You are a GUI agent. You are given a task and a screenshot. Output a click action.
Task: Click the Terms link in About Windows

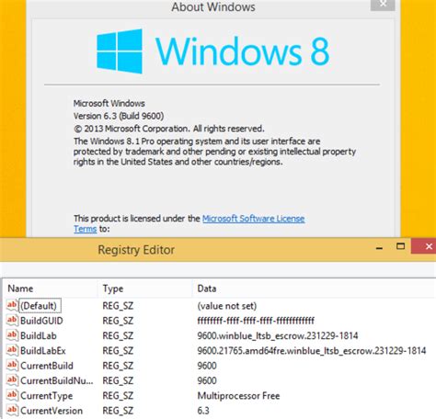coord(86,229)
